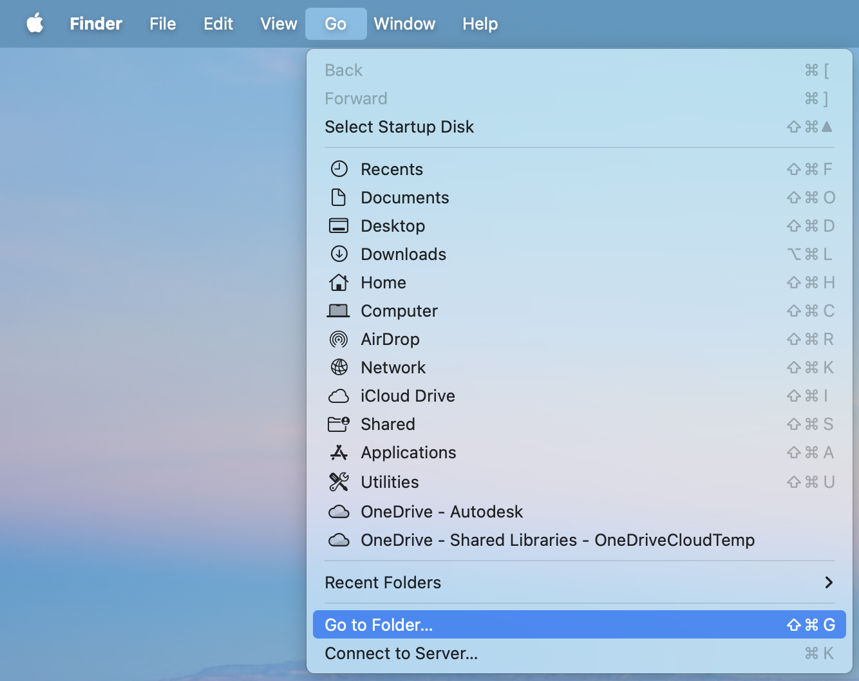Click the Downloads arrow icon
This screenshot has height=681, width=859.
point(339,254)
